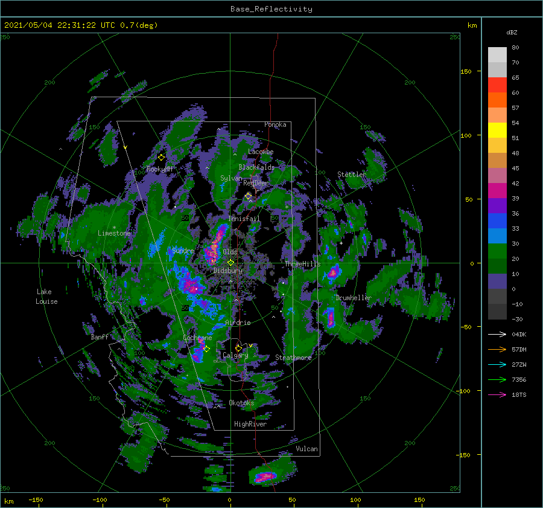Click the dBZ legend heading
The height and width of the screenshot is (508, 543).
pyautogui.click(x=512, y=32)
